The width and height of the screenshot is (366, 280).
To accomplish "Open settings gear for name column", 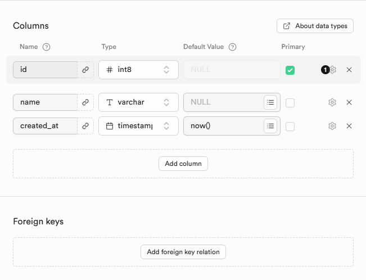I will (x=332, y=102).
